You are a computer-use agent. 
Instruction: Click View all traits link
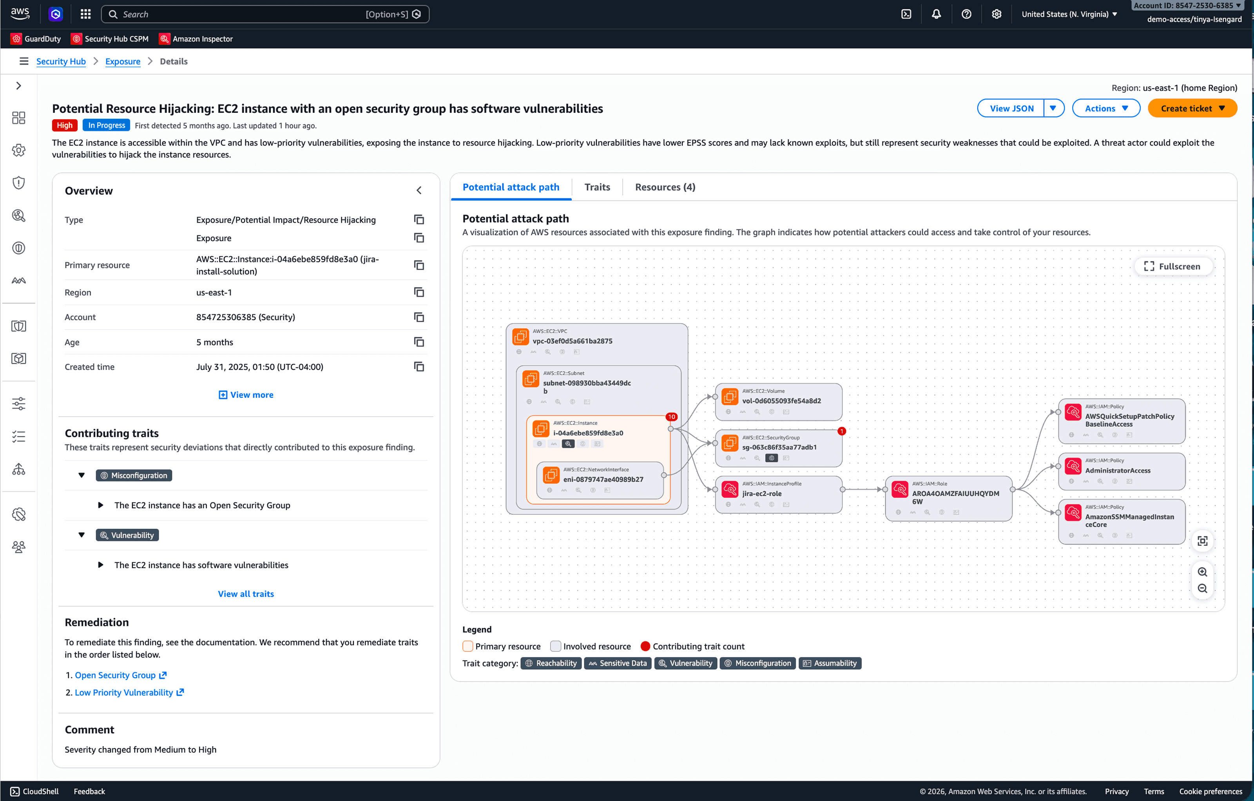pos(246,594)
